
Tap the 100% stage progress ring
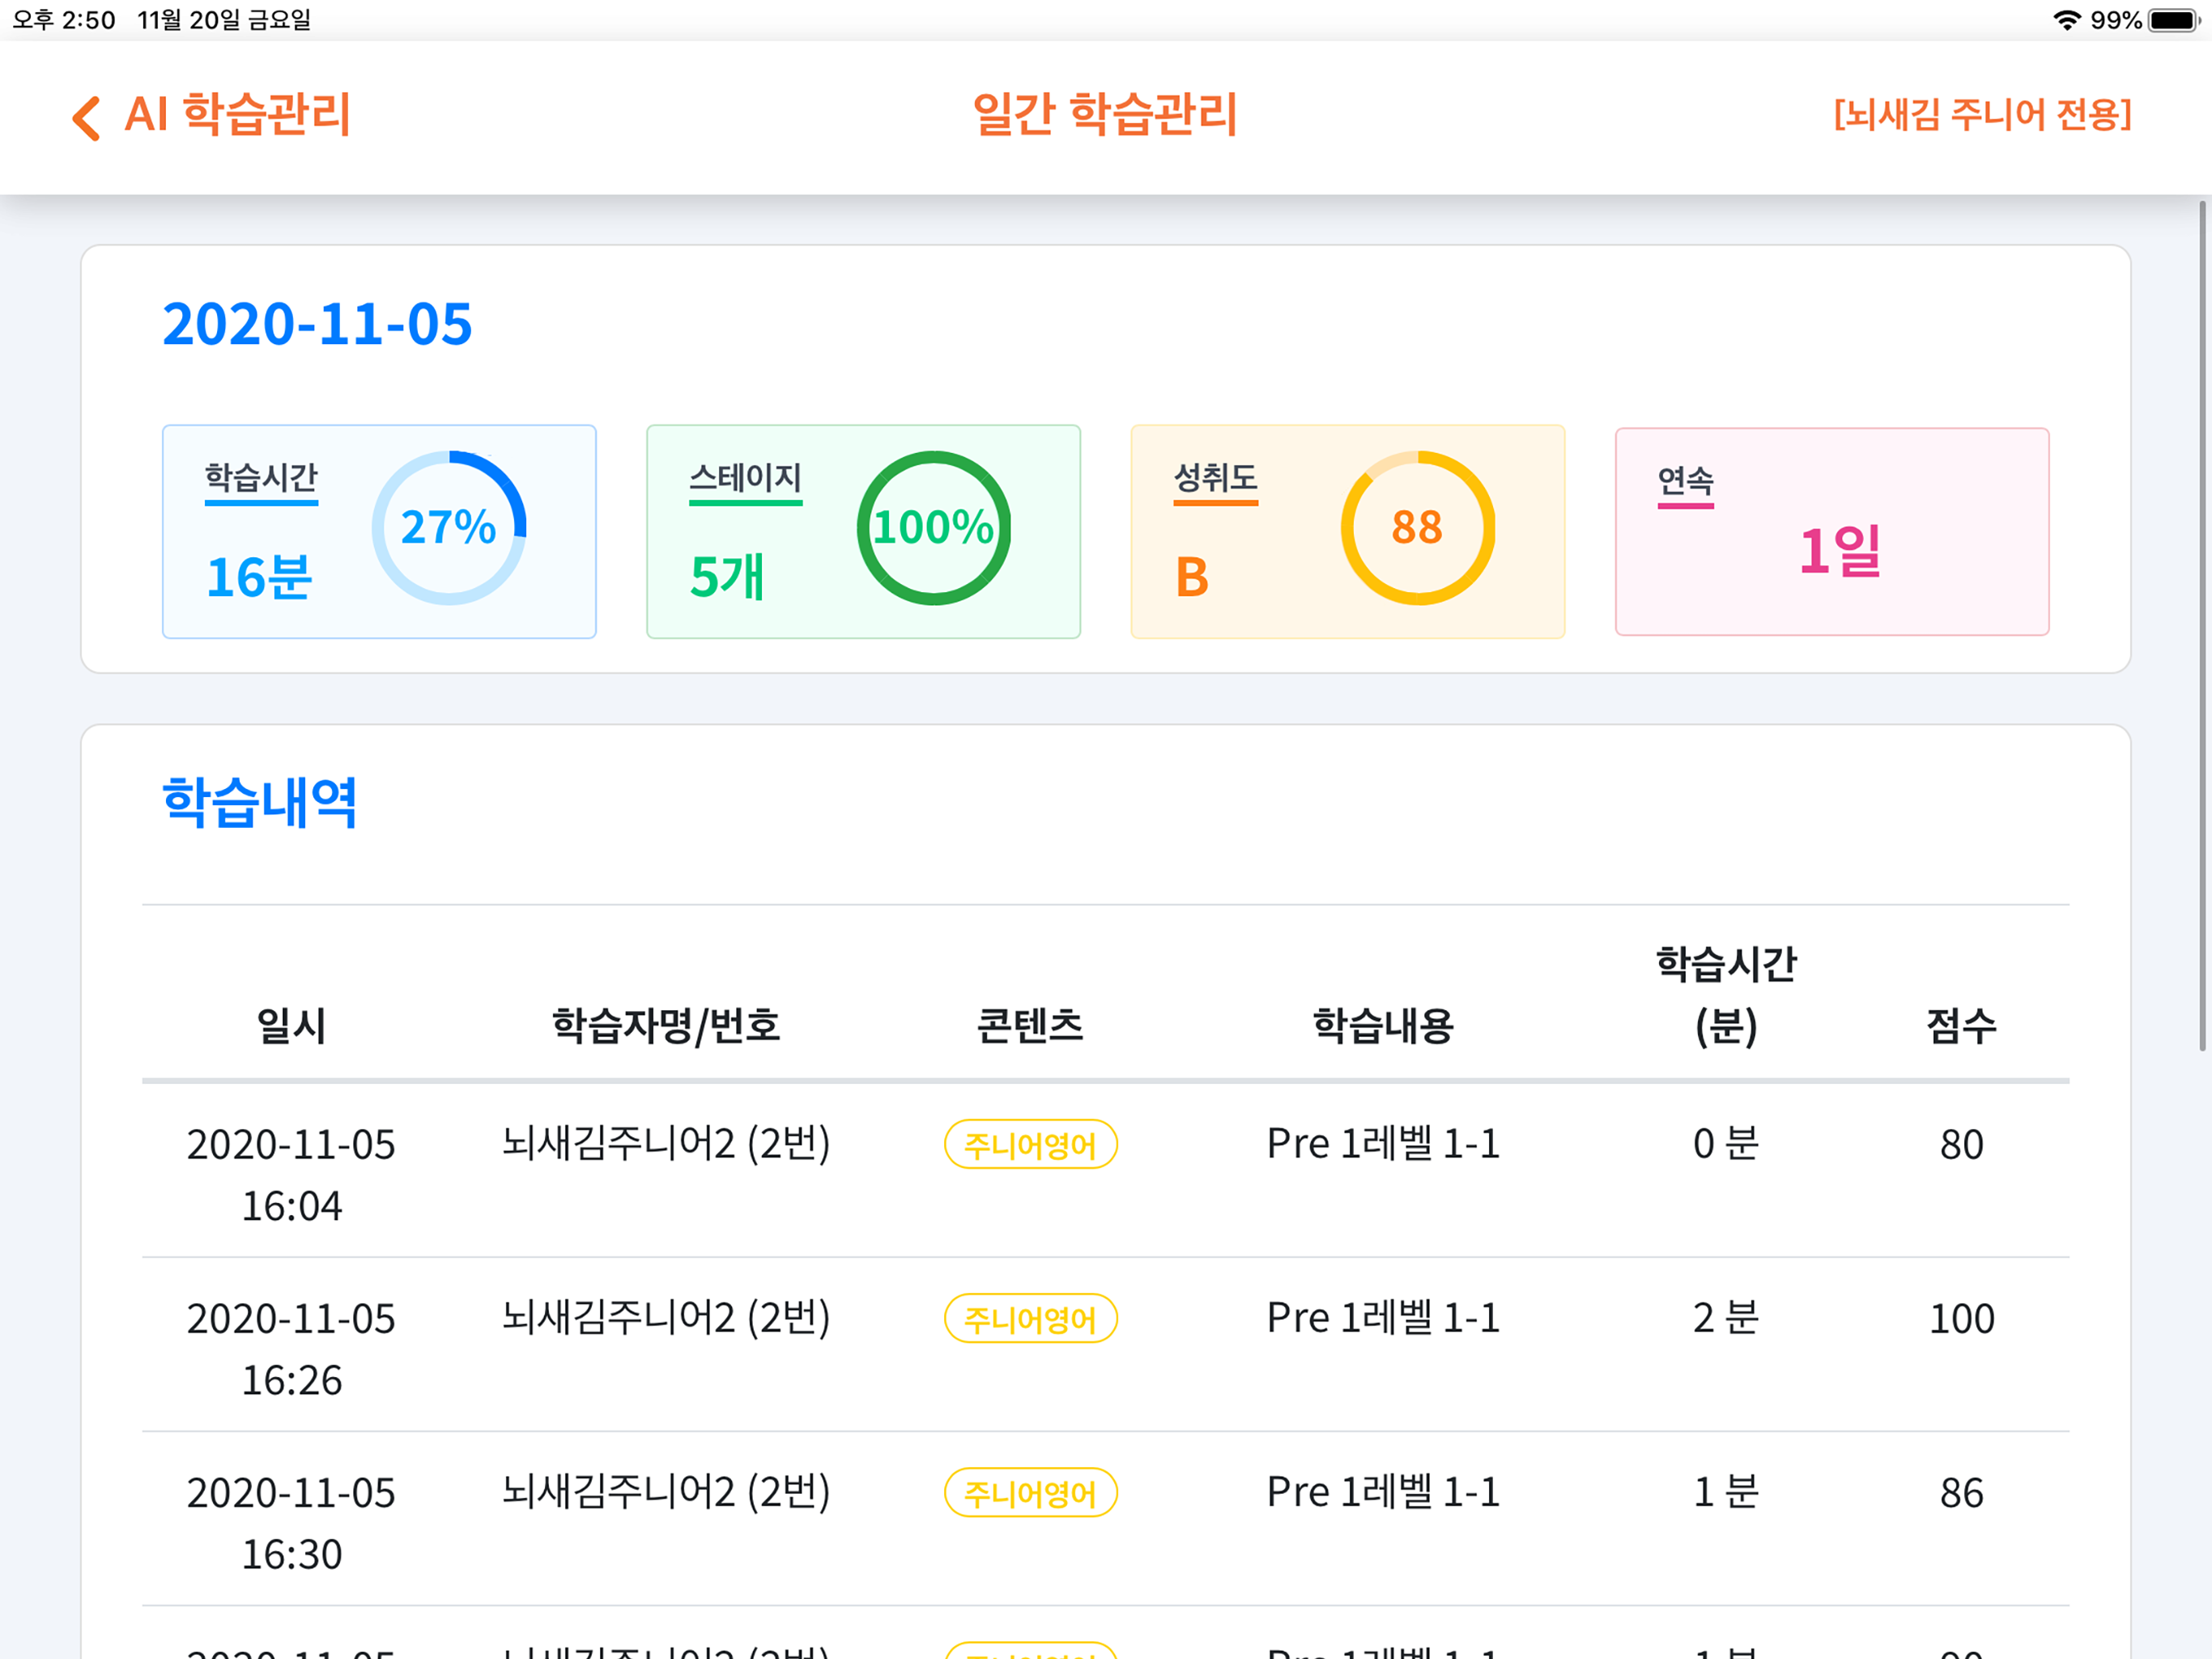(x=933, y=527)
